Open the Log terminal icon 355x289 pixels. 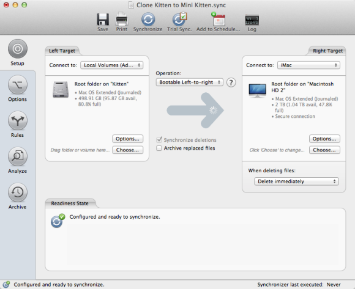point(252,20)
